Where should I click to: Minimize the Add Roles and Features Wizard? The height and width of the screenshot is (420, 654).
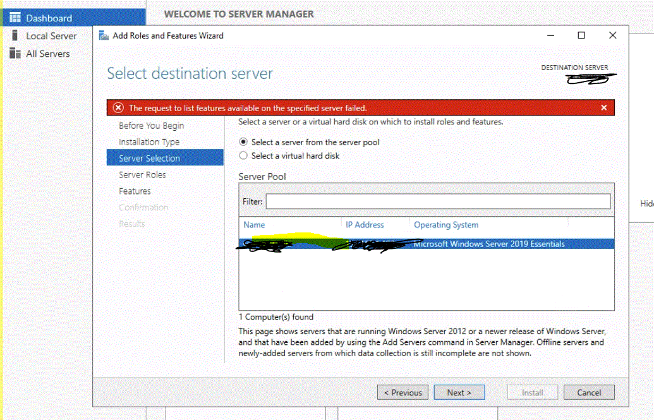[550, 35]
